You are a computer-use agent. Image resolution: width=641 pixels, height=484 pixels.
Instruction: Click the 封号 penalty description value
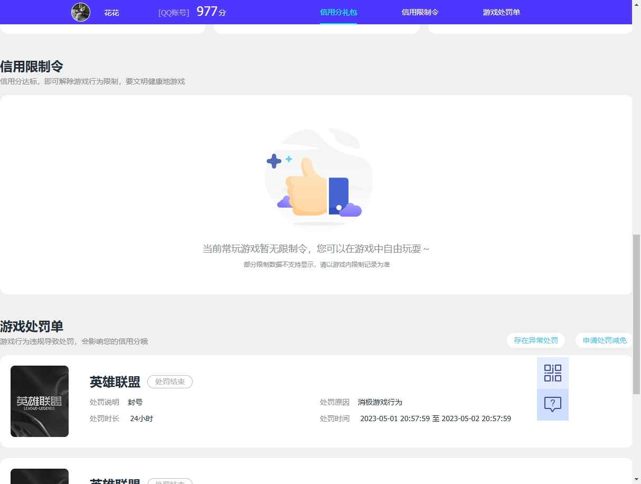click(135, 402)
